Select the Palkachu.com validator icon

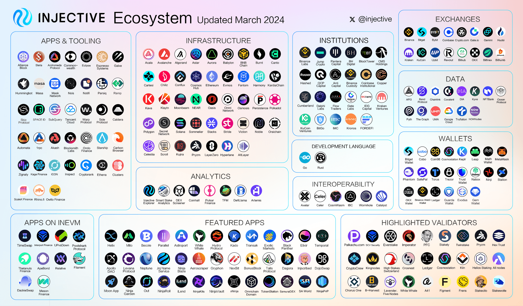coord(354,236)
